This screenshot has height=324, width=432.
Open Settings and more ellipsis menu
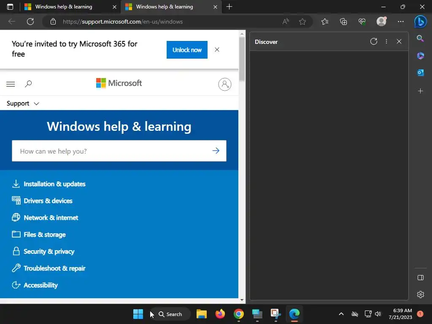pos(401,22)
